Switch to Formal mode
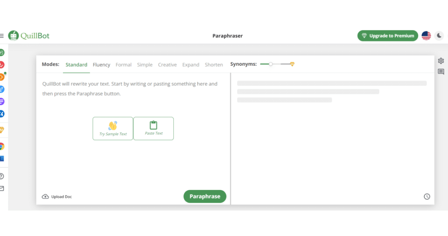Viewport: 448px width, 236px height. click(x=123, y=65)
